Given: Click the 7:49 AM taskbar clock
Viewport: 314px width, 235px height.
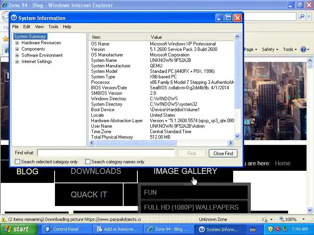Looking at the screenshot, I should coord(299,229).
